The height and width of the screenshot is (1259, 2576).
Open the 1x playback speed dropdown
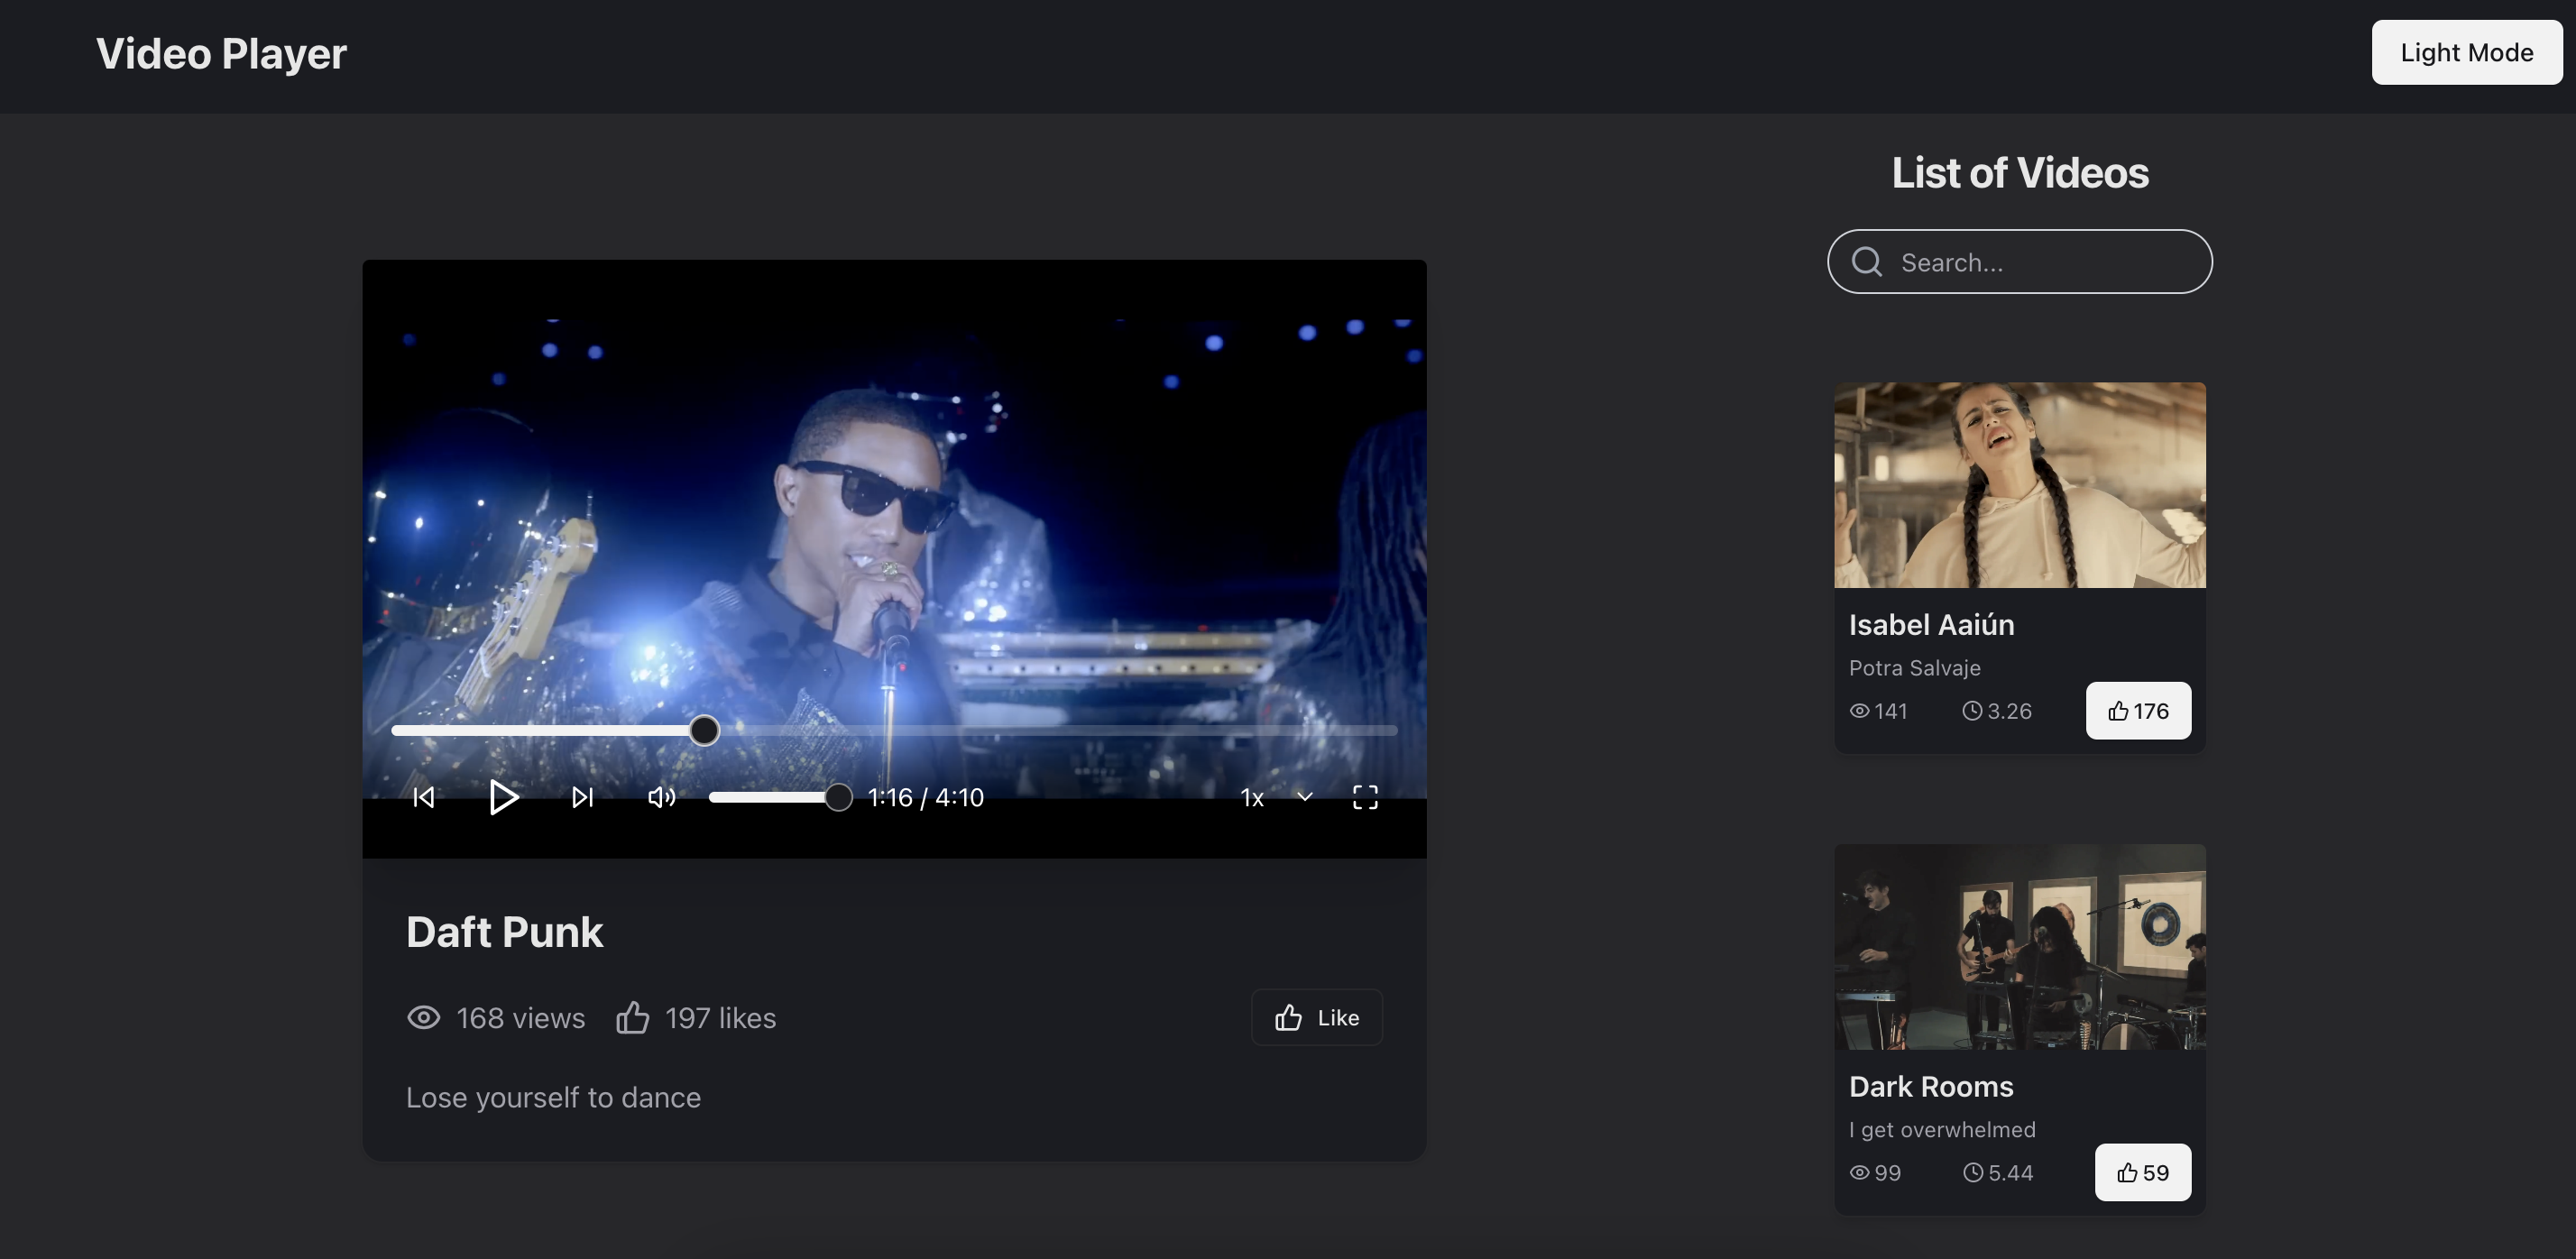click(x=1276, y=797)
